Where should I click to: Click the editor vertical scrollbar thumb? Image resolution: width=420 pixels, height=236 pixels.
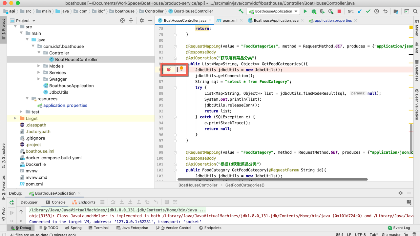click(x=411, y=139)
